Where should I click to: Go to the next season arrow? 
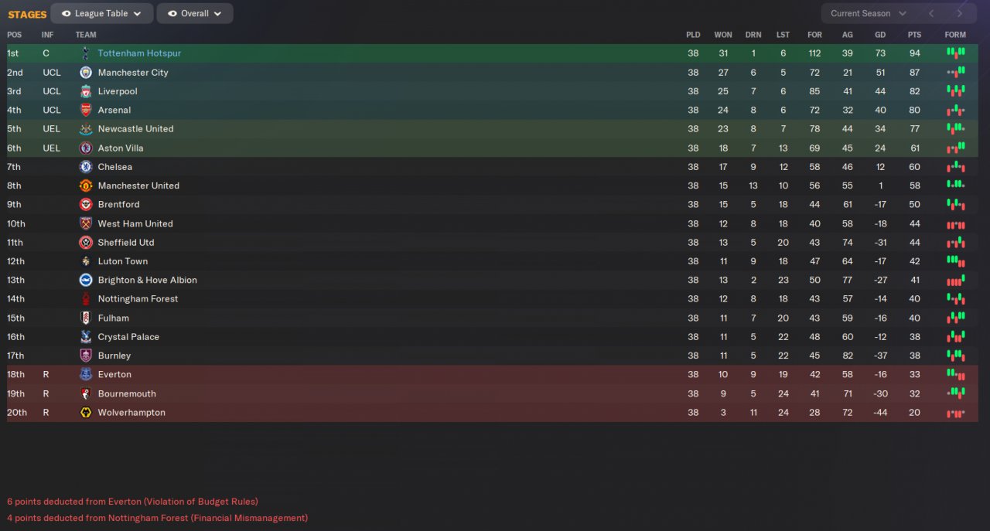click(960, 13)
